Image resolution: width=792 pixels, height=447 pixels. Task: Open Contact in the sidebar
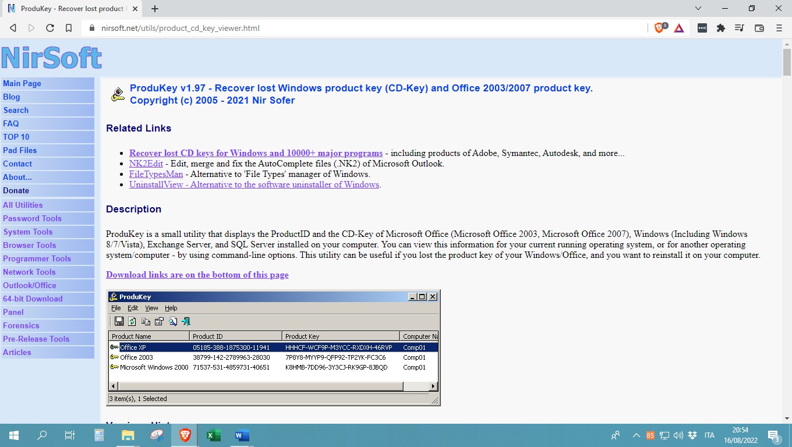[48, 164]
